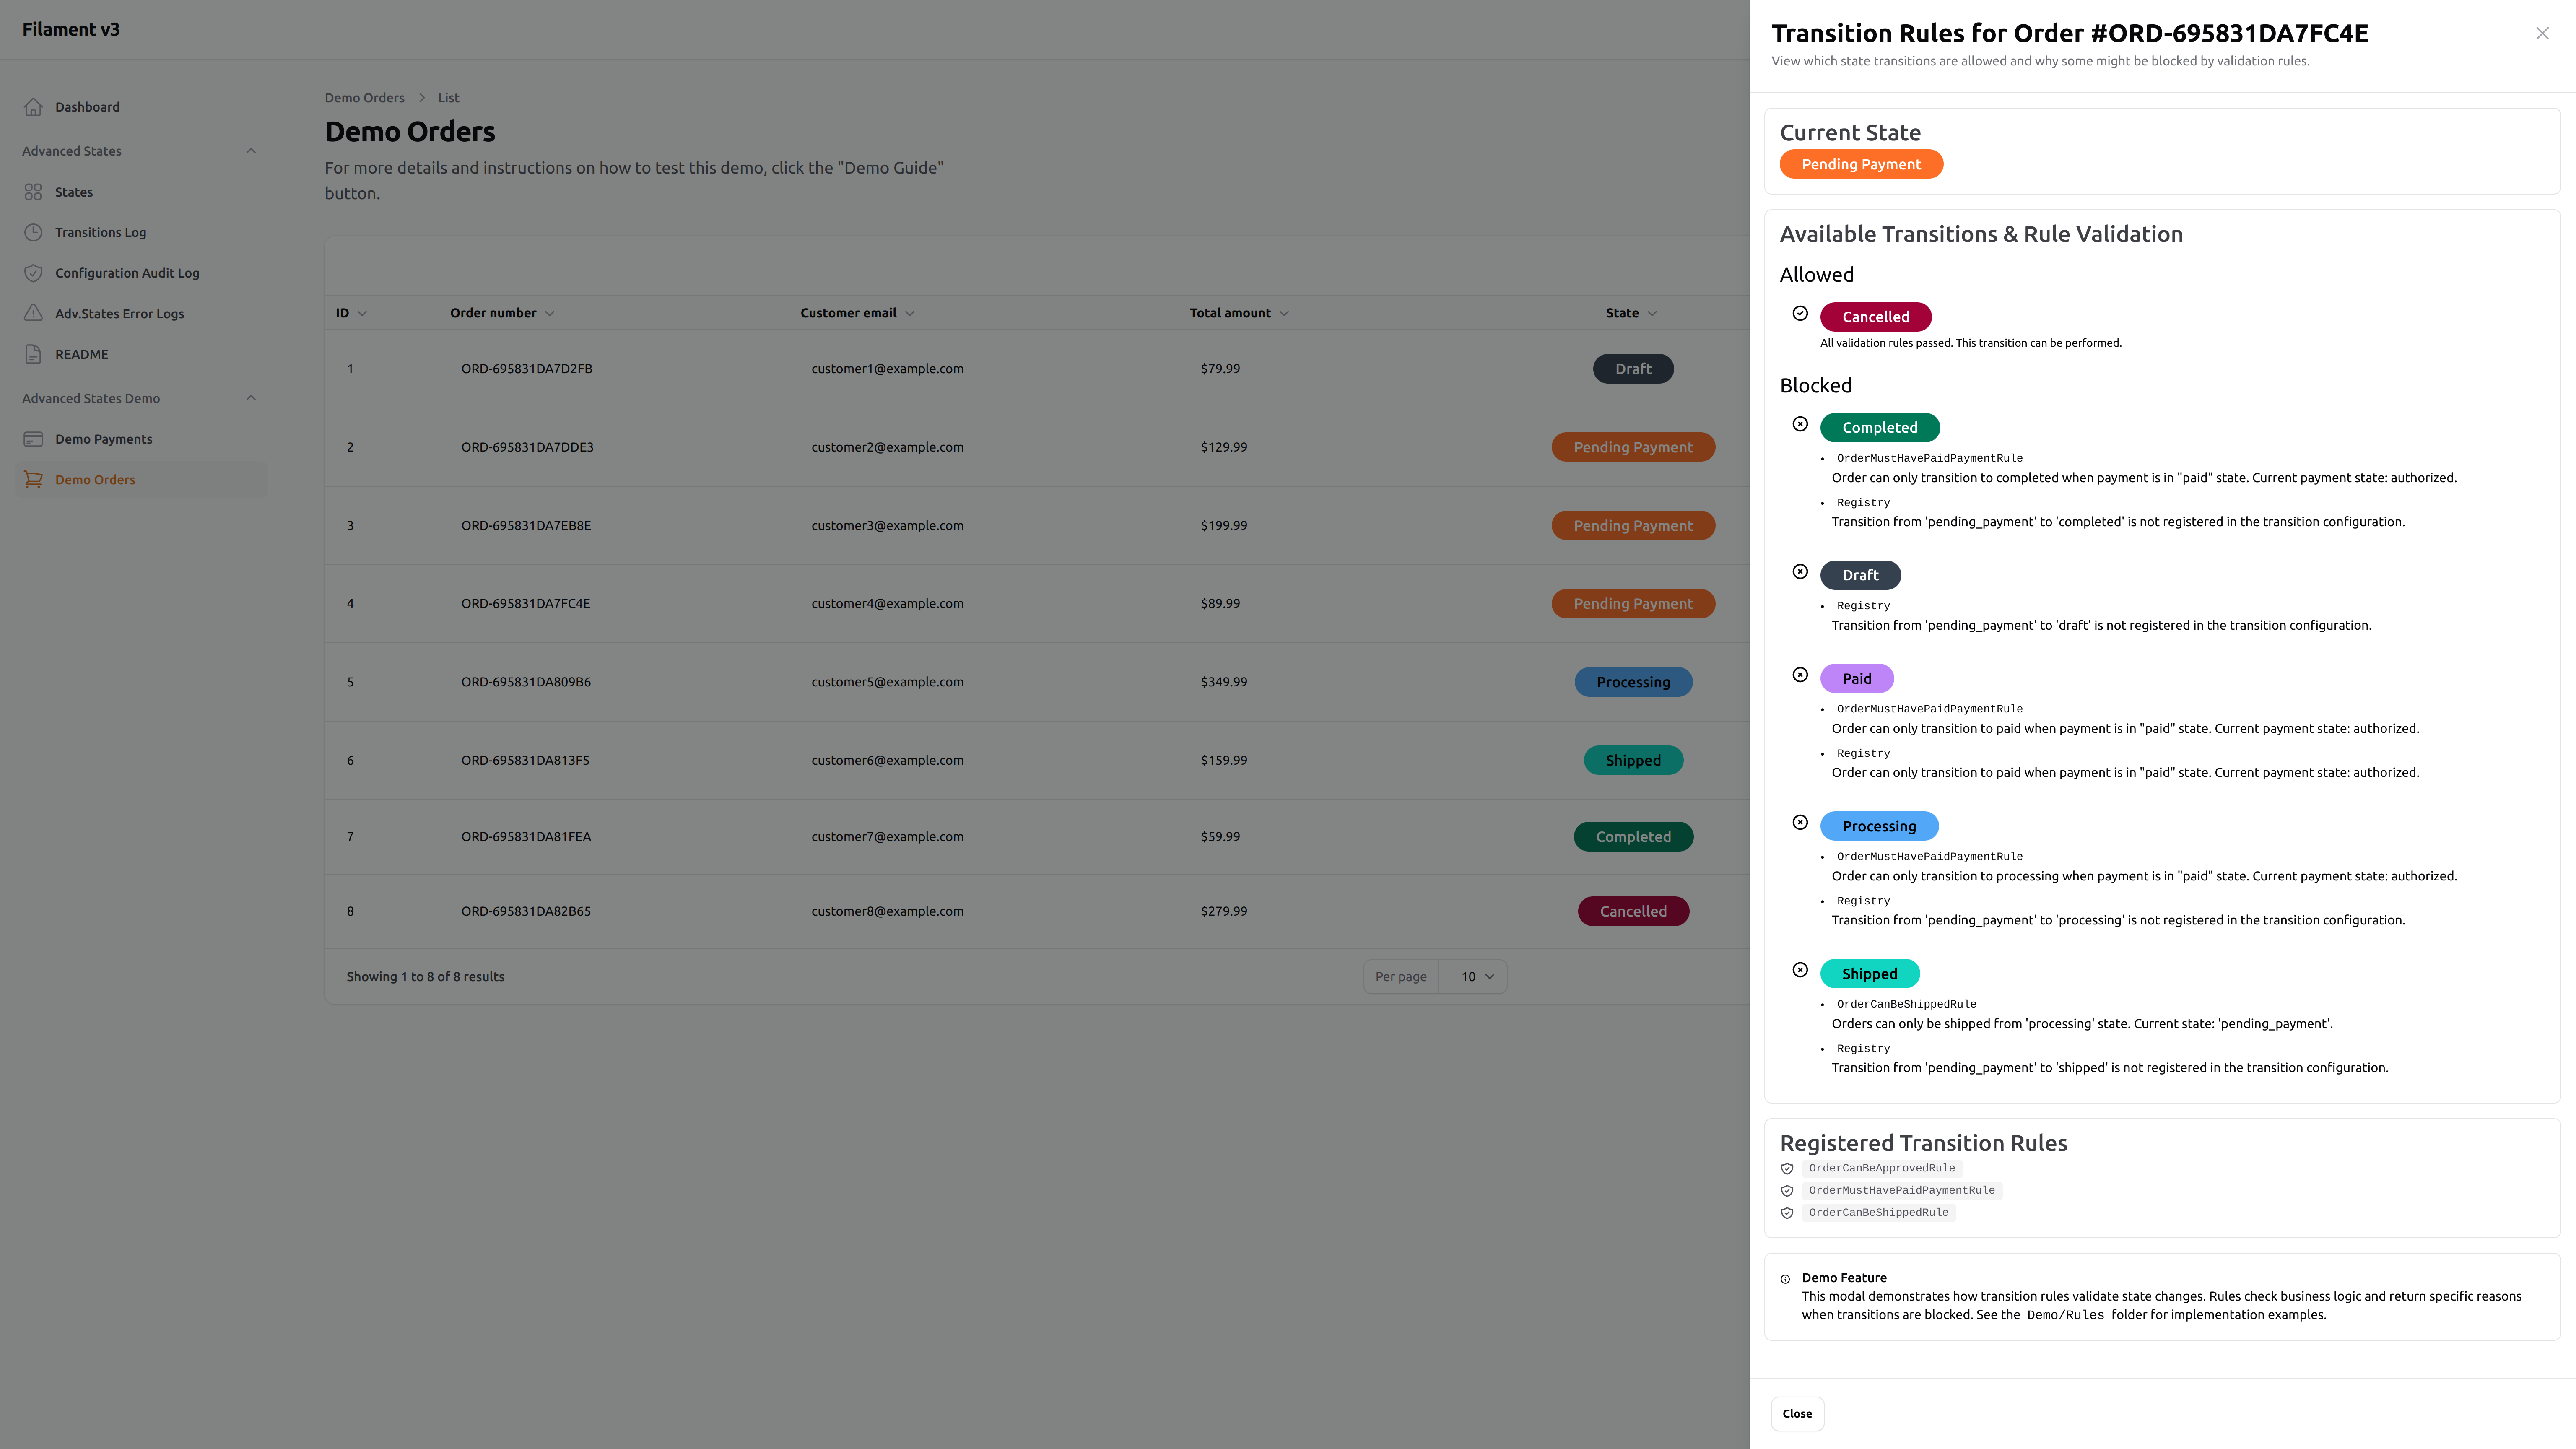The height and width of the screenshot is (1449, 2576).
Task: Collapse the Advanced States Demo section
Action: click(x=251, y=397)
